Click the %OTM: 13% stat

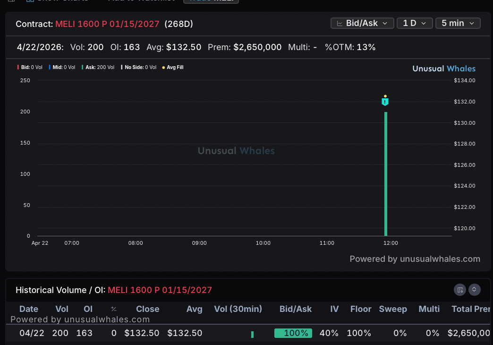coord(350,47)
